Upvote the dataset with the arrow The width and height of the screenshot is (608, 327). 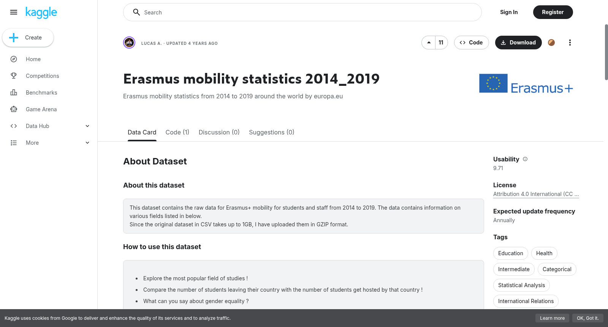[x=429, y=43]
